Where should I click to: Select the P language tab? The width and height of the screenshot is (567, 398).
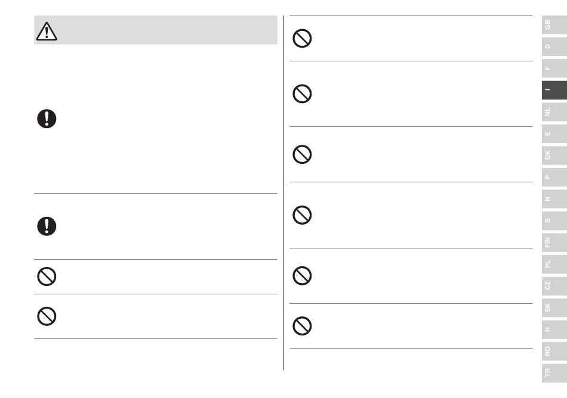point(554,177)
